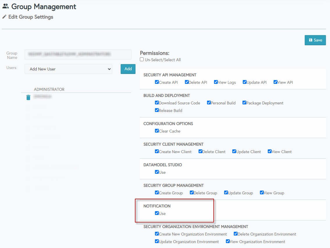Toggle Create New Organization Environment checkbox
This screenshot has width=330, height=248.
pyautogui.click(x=157, y=233)
